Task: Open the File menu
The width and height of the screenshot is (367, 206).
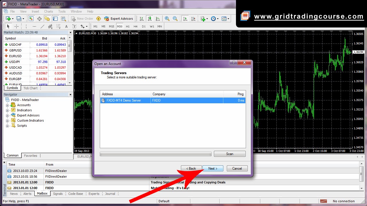Action: click(12, 11)
